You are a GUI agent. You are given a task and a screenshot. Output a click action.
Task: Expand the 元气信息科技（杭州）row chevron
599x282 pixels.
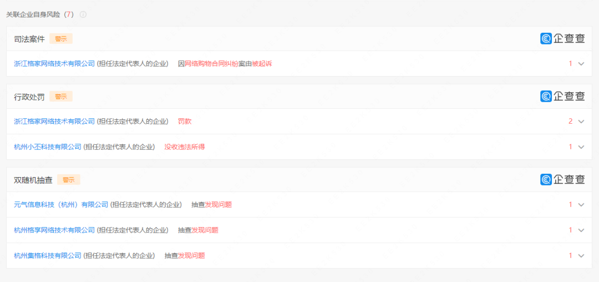[x=581, y=205]
